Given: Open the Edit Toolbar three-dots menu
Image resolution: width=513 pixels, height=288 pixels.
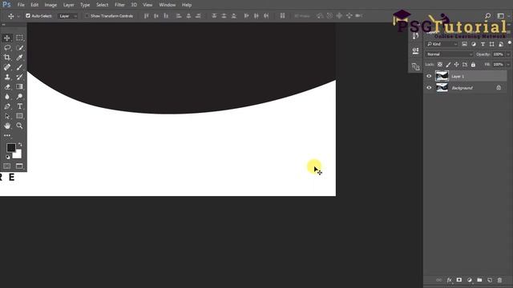Looking at the screenshot, I should pyautogui.click(x=7, y=135).
